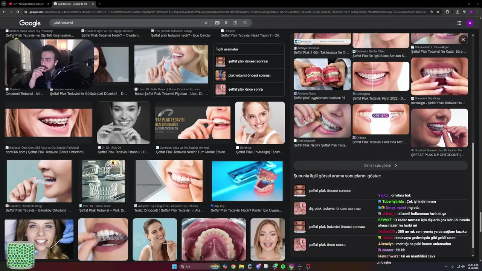Click 'Daha fazla göster' button
Screen dimensions: 482x271
[381, 165]
